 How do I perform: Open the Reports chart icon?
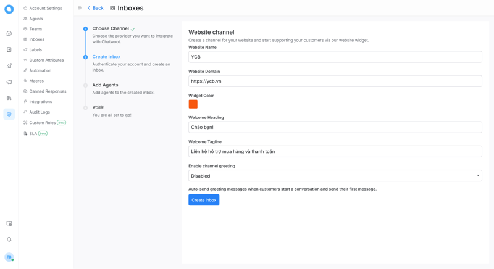(x=9, y=66)
